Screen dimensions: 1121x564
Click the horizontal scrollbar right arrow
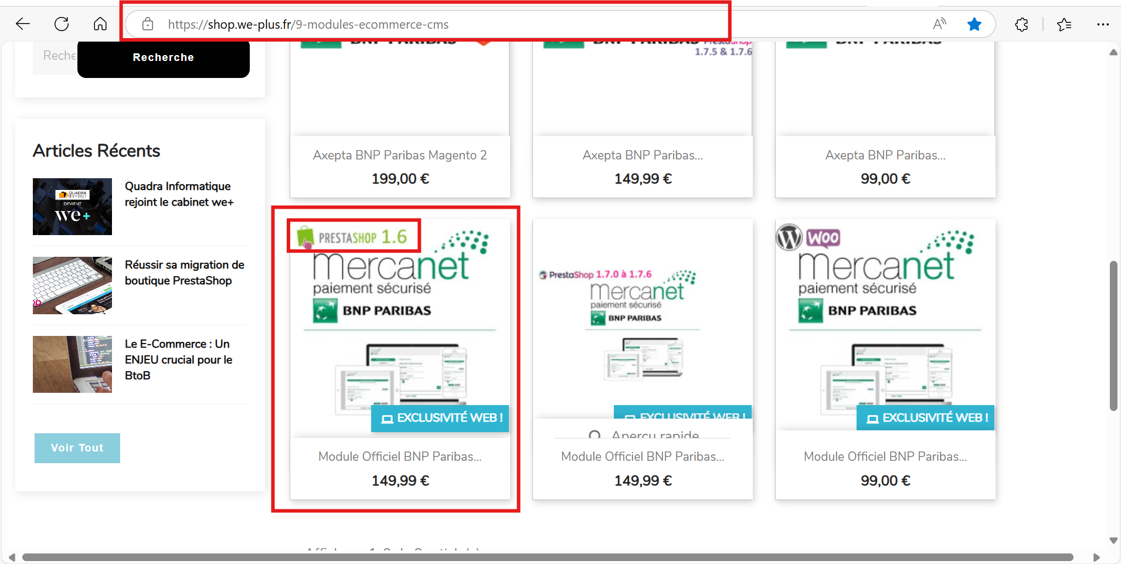click(x=1096, y=557)
